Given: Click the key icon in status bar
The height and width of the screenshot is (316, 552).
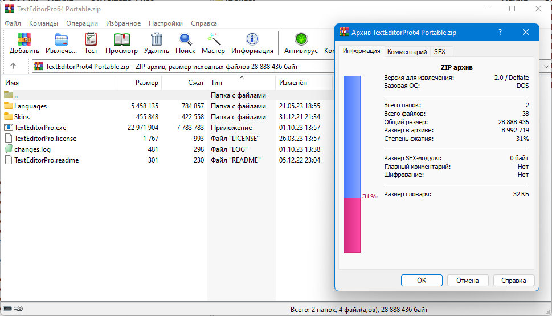Looking at the screenshot, I should (18, 309).
